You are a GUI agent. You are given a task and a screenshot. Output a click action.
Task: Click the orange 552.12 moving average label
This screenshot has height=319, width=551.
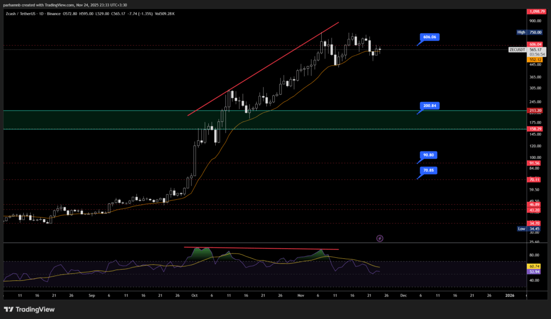point(534,59)
